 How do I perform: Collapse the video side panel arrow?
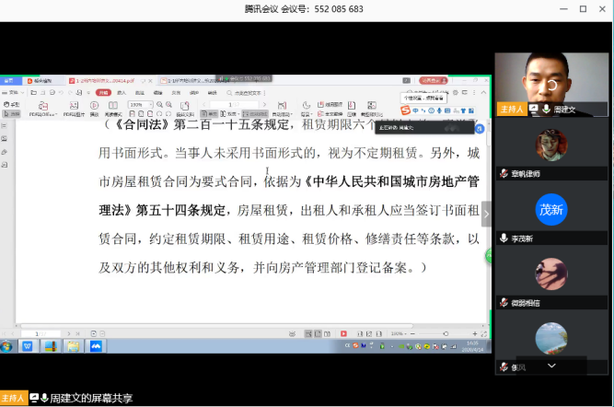tap(486, 214)
